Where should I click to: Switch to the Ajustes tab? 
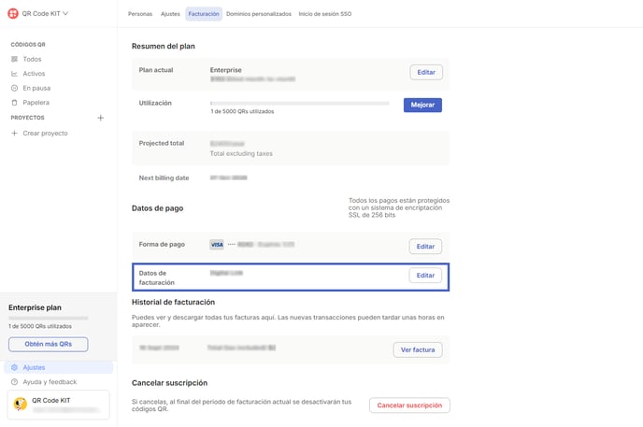[170, 14]
